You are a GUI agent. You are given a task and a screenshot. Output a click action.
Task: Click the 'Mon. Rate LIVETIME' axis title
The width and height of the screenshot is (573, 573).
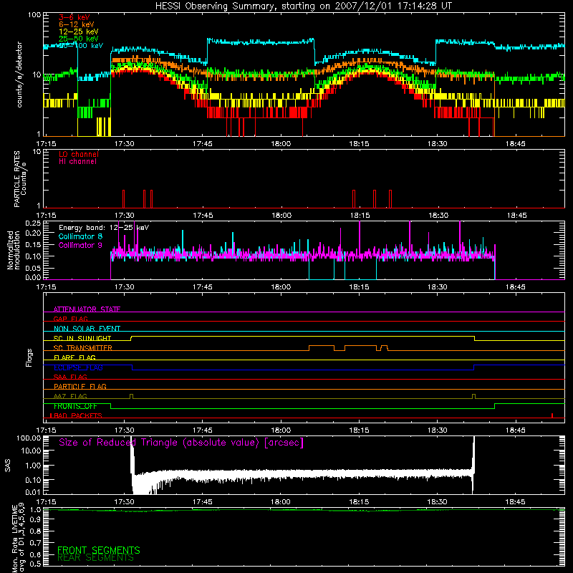pos(14,539)
